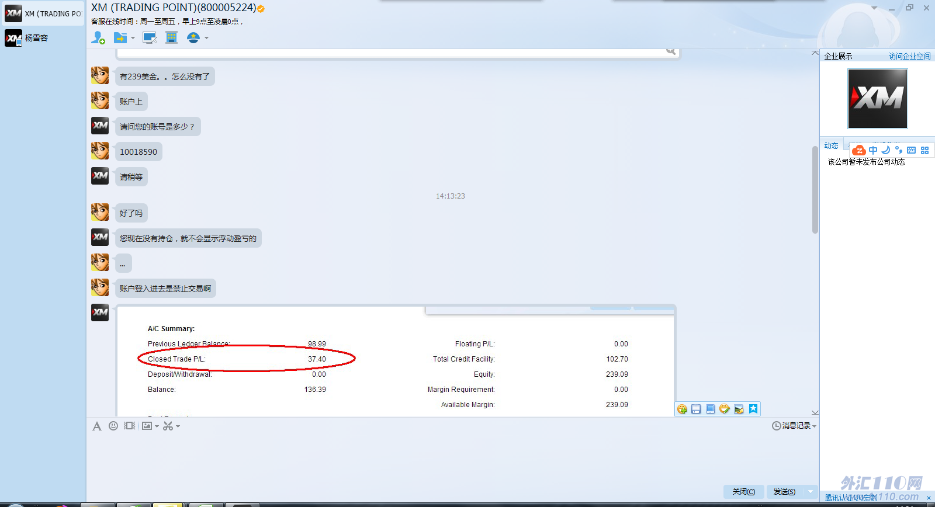Click the 发送(S) send button
The width and height of the screenshot is (935, 507).
pos(784,492)
